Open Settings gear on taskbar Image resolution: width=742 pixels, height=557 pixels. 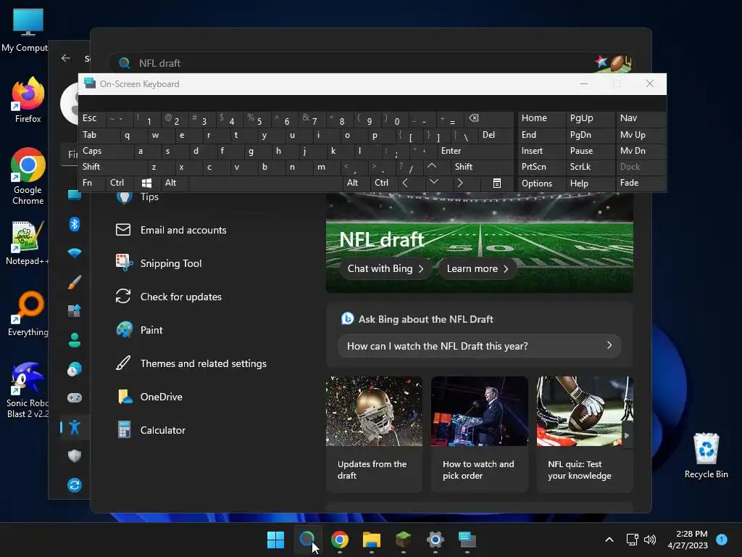click(435, 540)
